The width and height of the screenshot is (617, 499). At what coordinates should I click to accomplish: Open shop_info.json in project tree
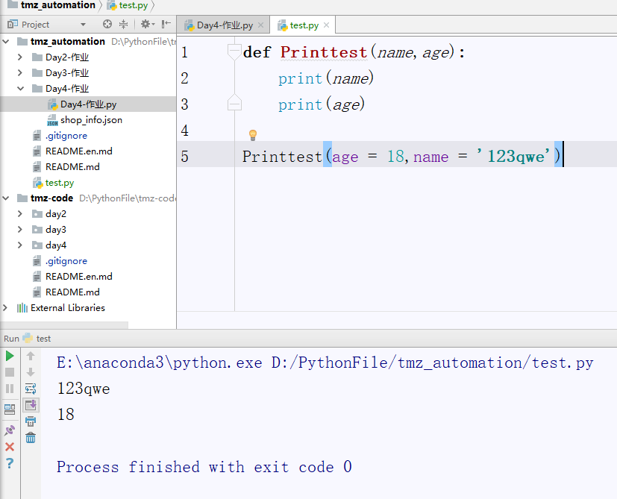pos(91,120)
